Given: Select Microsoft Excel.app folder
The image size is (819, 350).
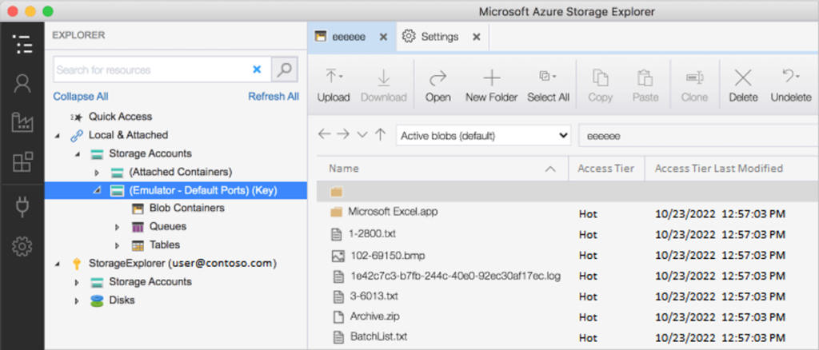Looking at the screenshot, I should [393, 212].
